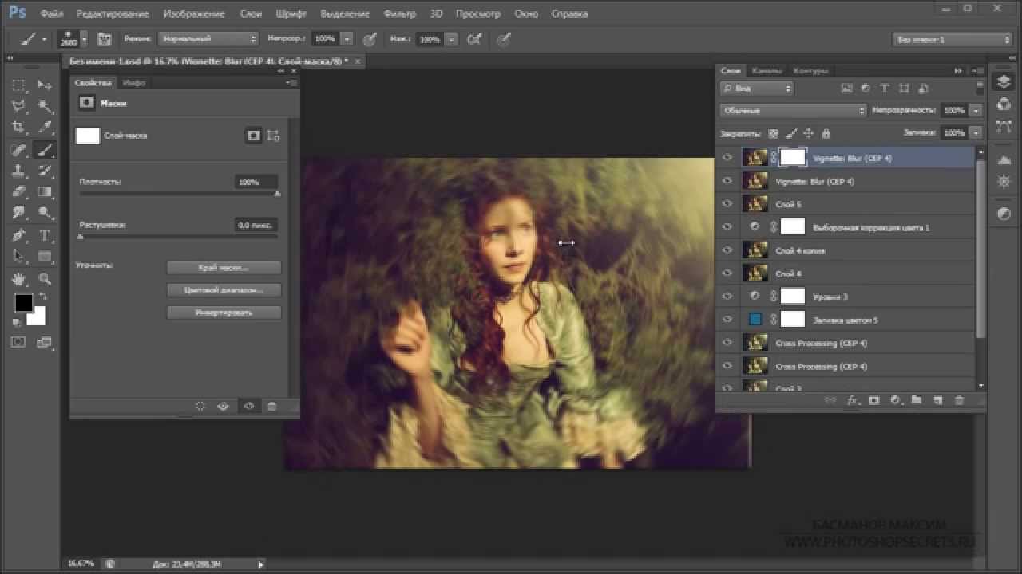Open the layer filter type dropdown
The height and width of the screenshot is (574, 1022).
[756, 88]
